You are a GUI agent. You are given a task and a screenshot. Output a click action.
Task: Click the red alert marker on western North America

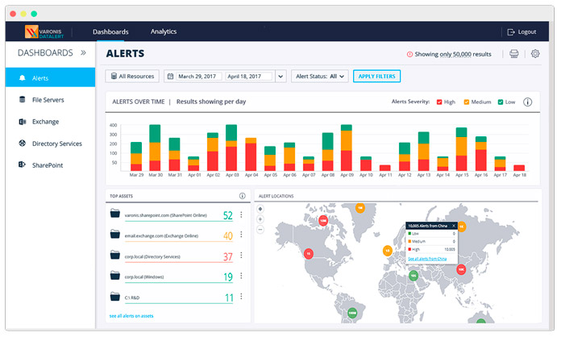click(x=309, y=254)
